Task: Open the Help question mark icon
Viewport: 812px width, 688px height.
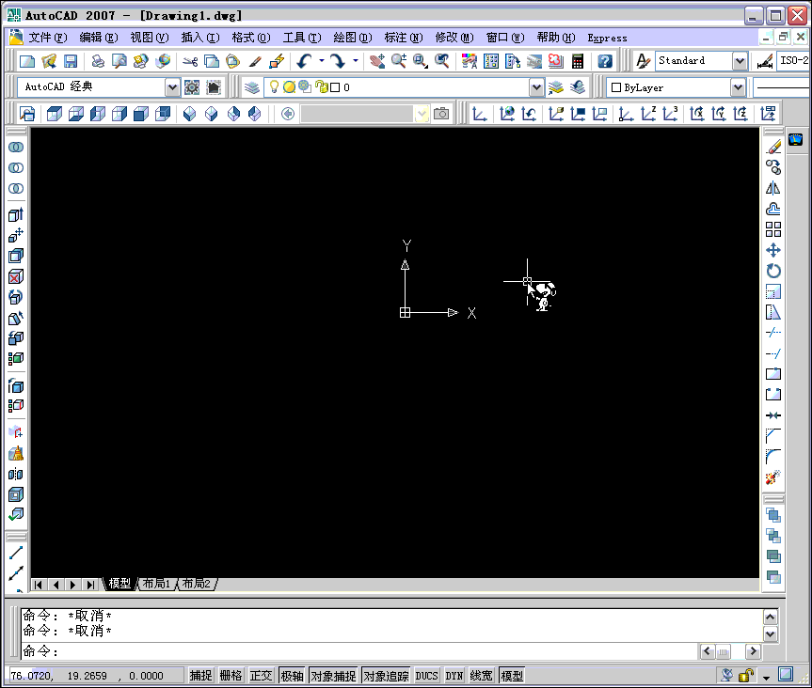Action: [605, 61]
